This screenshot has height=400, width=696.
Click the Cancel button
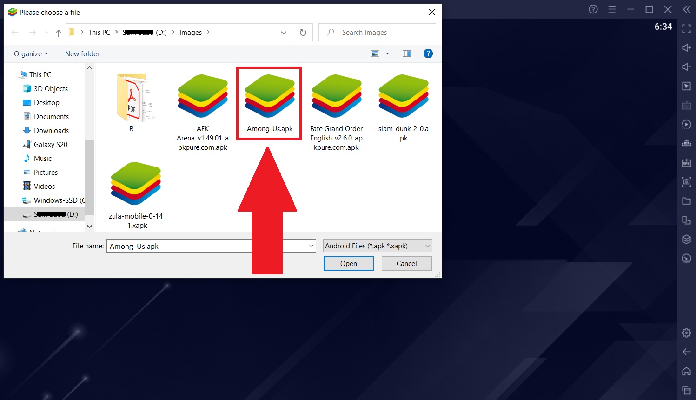407,263
